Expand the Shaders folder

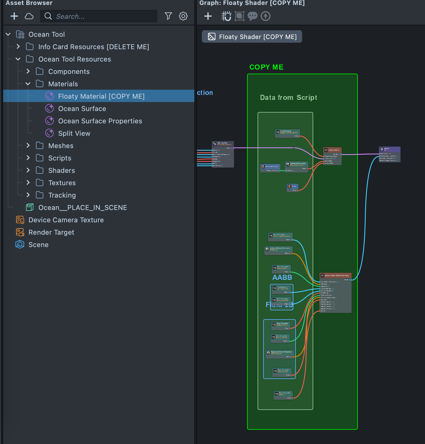pos(28,170)
